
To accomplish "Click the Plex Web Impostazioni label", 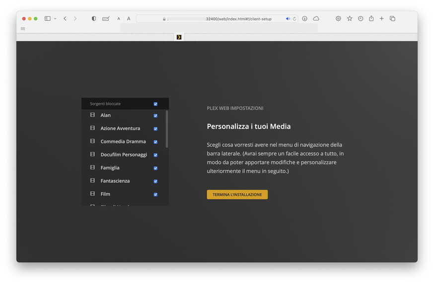I will tap(235, 108).
